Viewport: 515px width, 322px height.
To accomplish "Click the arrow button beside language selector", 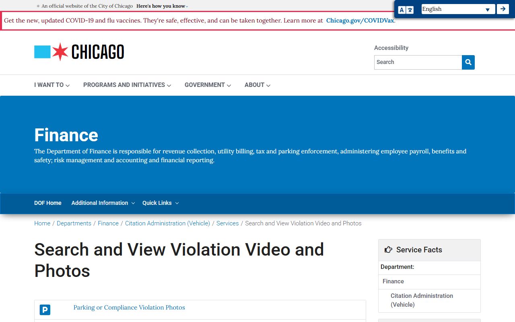I will tap(503, 9).
